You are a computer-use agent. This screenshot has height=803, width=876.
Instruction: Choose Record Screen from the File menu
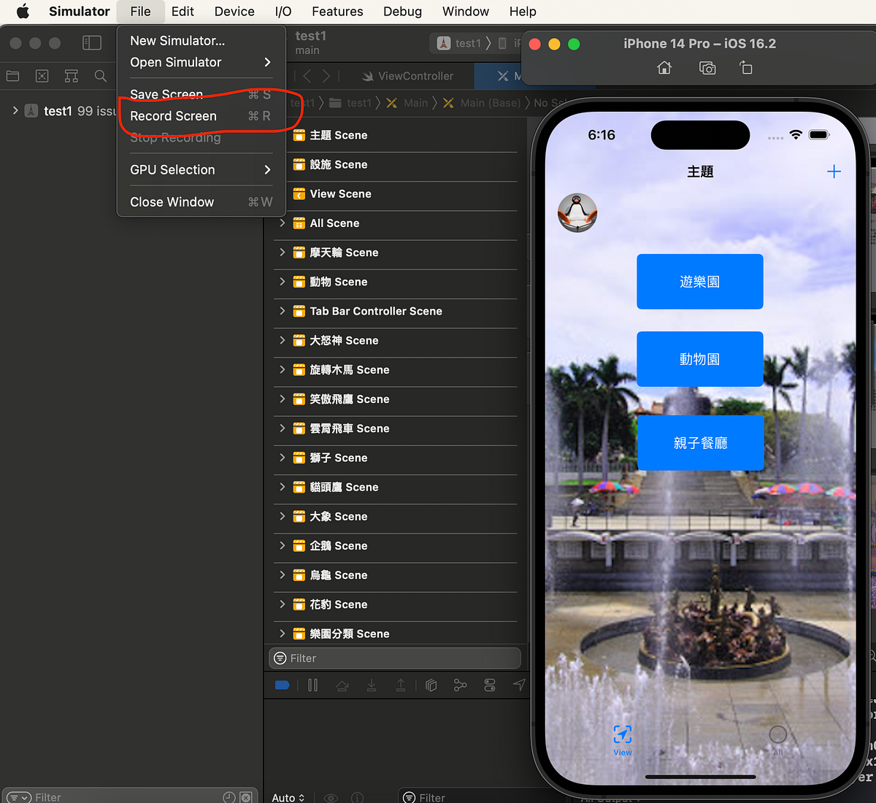click(173, 115)
